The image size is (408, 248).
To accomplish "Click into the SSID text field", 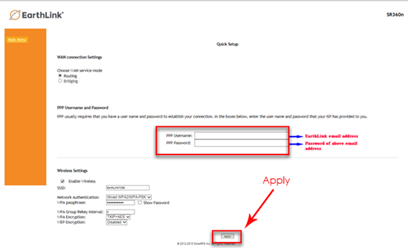I will [127, 188].
